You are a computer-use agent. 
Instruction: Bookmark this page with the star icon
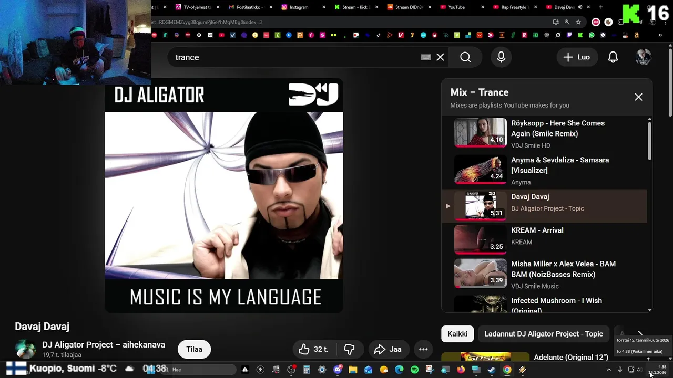[578, 22]
